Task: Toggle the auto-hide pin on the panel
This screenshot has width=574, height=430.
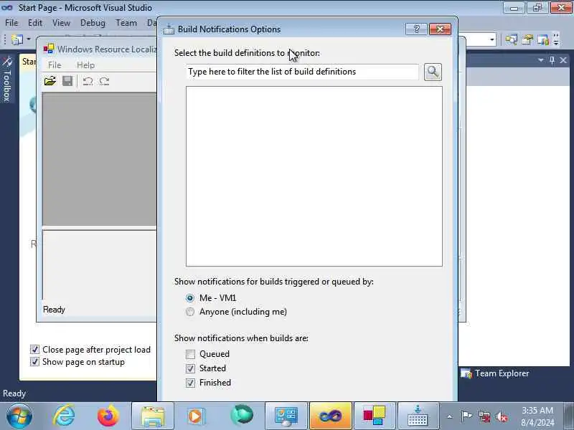Action: pyautogui.click(x=552, y=60)
